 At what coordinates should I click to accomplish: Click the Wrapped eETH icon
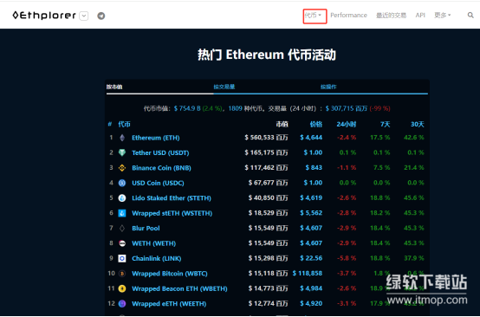pos(122,304)
